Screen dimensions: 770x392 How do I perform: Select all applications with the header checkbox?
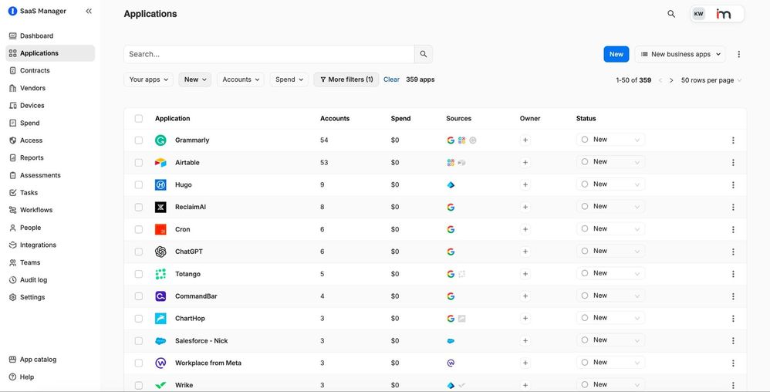[x=139, y=119]
